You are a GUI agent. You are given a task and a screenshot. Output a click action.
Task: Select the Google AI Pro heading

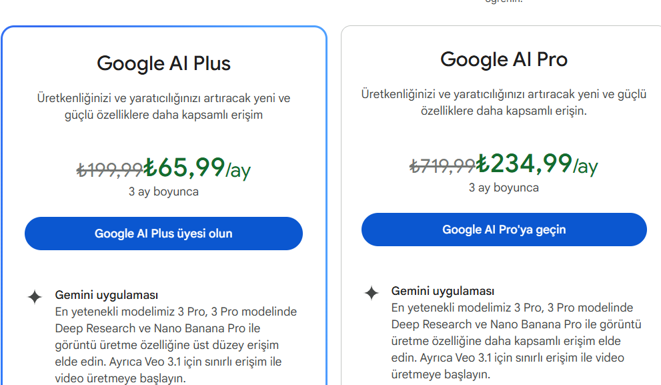[x=504, y=60]
